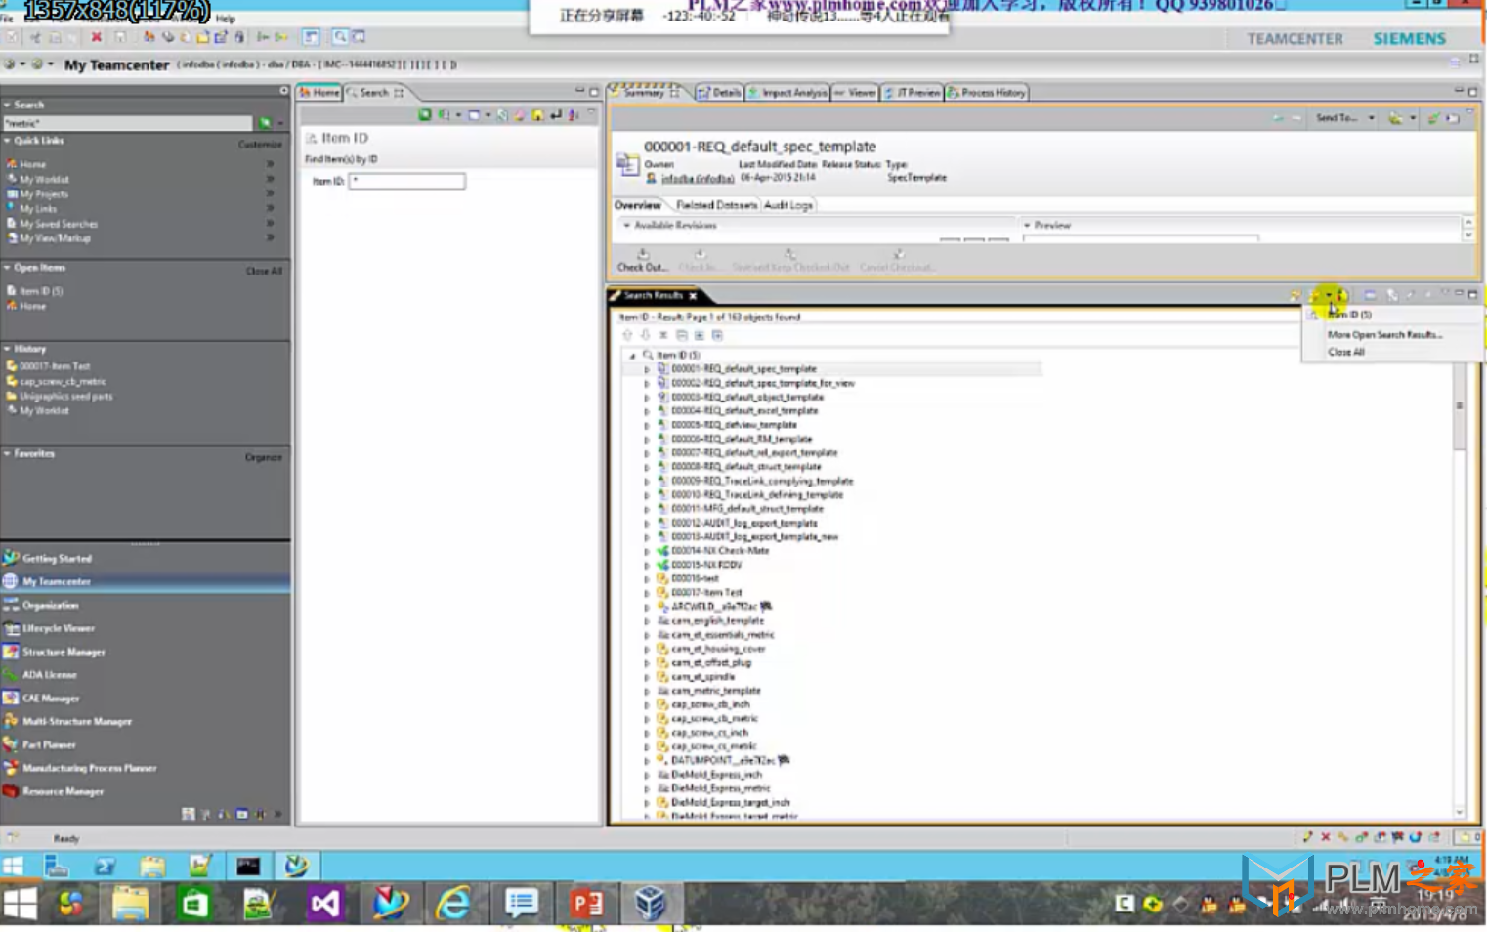Open PowerPoint from taskbar
The width and height of the screenshot is (1487, 932).
[586, 904]
